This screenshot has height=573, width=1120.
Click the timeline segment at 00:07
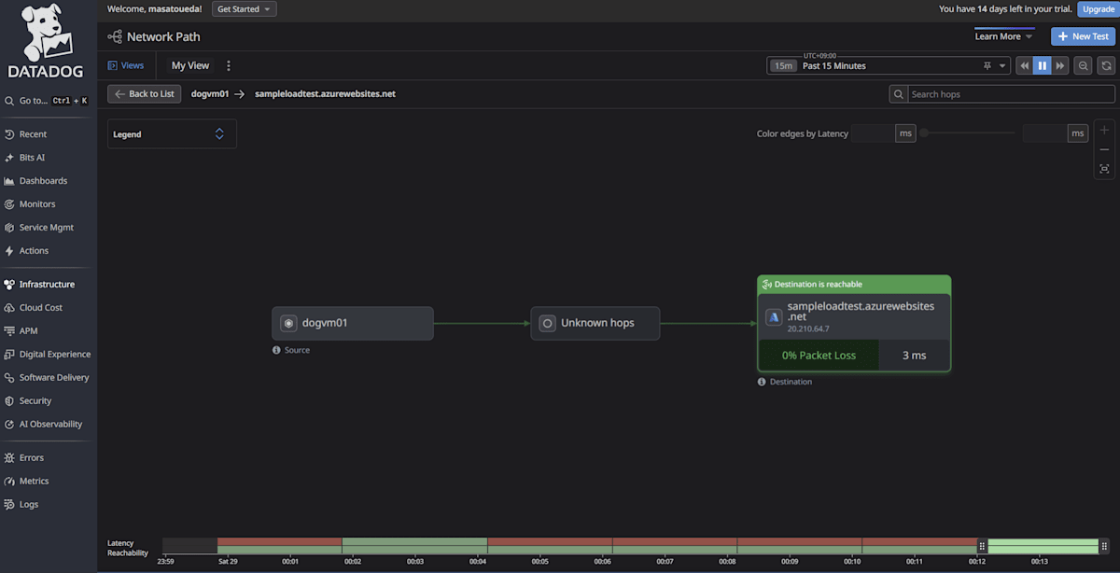pos(675,546)
